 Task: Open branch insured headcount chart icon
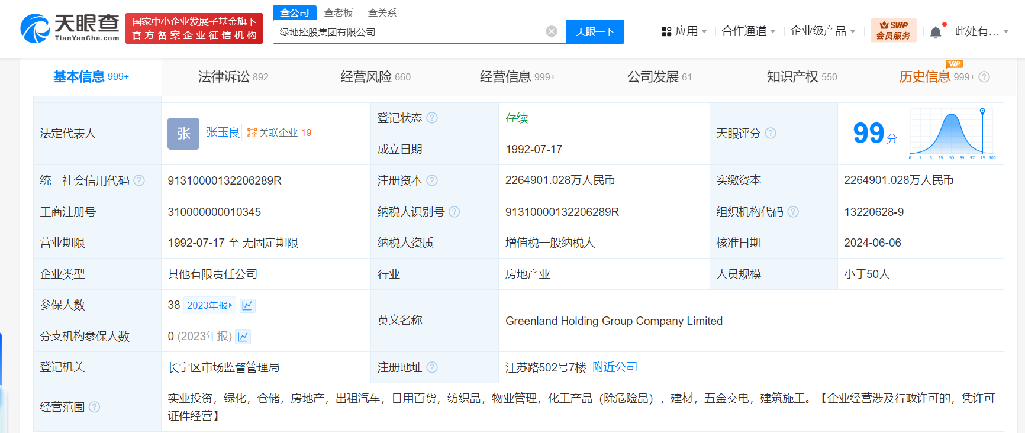click(243, 337)
